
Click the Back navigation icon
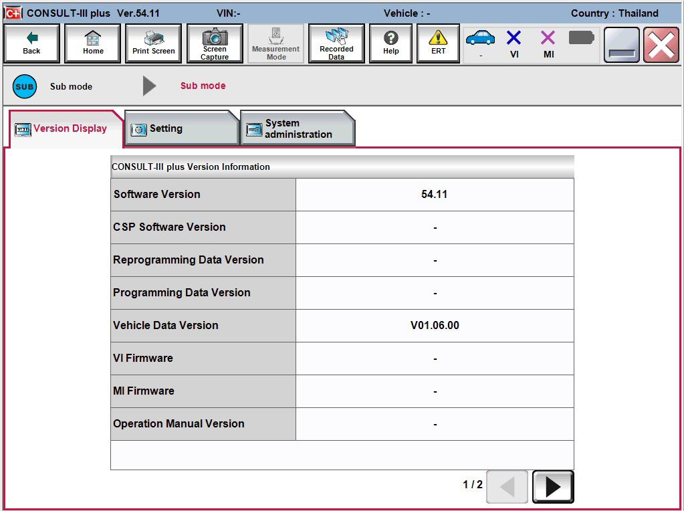click(x=31, y=43)
